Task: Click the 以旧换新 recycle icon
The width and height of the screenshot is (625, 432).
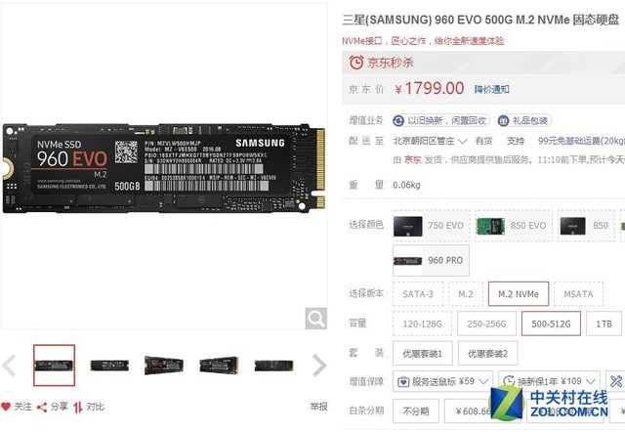Action: click(398, 120)
